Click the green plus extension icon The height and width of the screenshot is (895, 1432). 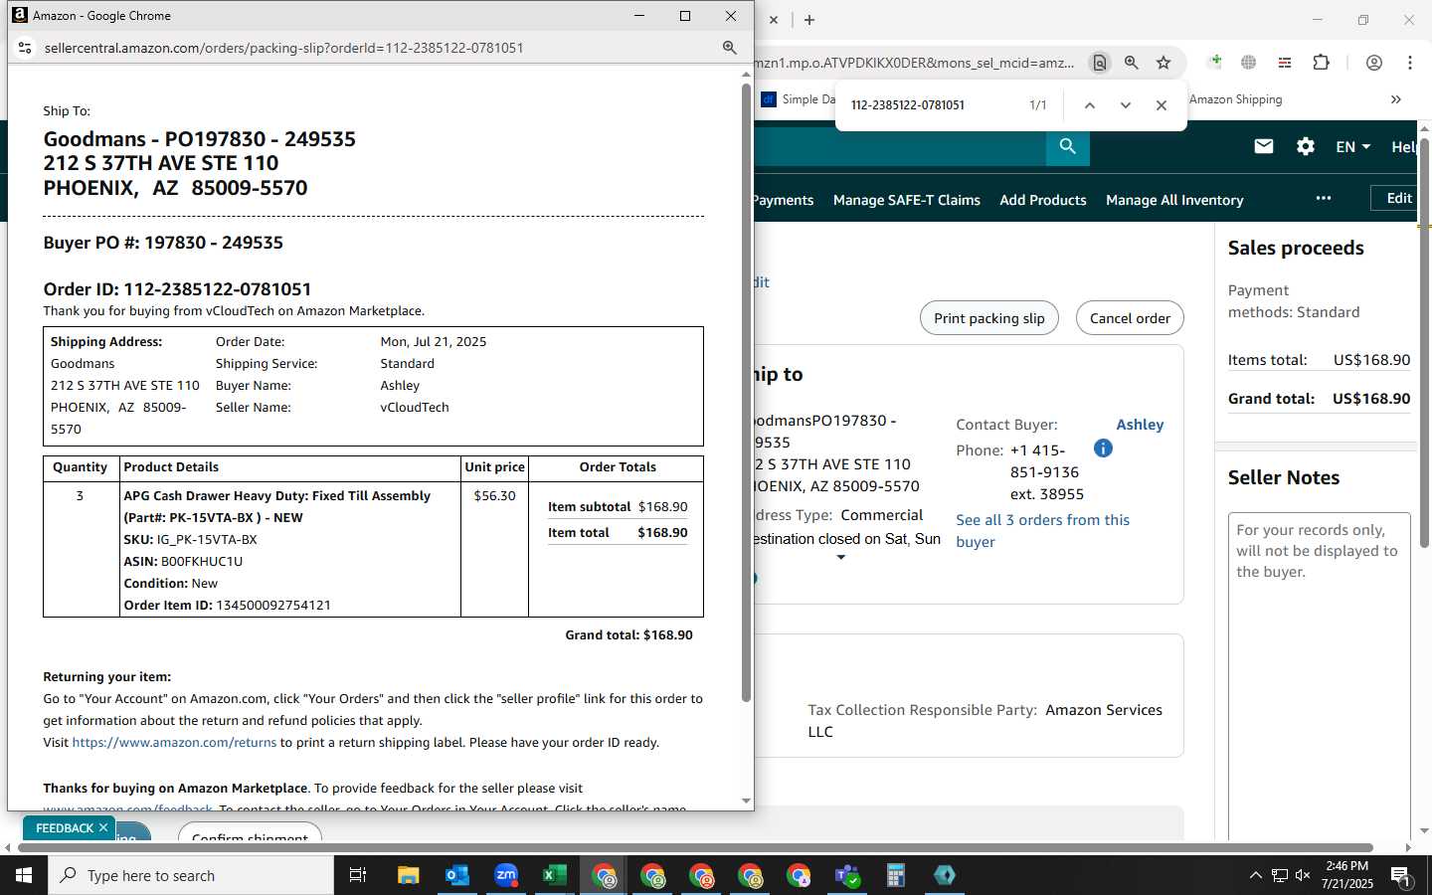click(1214, 63)
